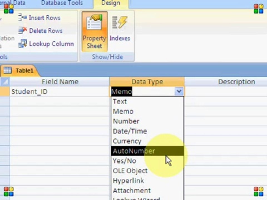The height and width of the screenshot is (200, 267).
Task: Open the Indexes window
Action: coord(120,29)
